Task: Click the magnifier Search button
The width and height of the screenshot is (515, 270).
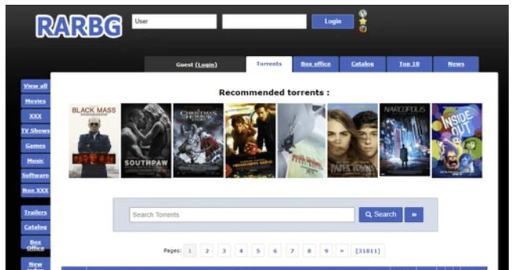Action: click(380, 214)
